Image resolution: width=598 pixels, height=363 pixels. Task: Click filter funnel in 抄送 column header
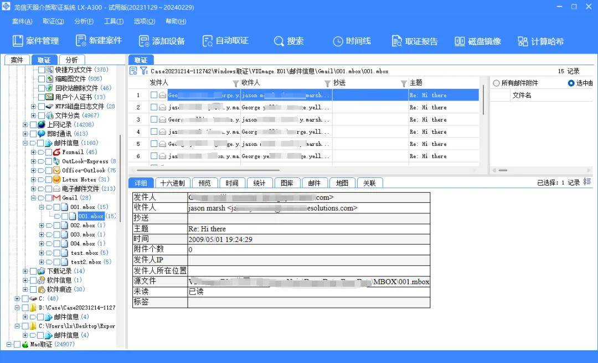(x=404, y=83)
